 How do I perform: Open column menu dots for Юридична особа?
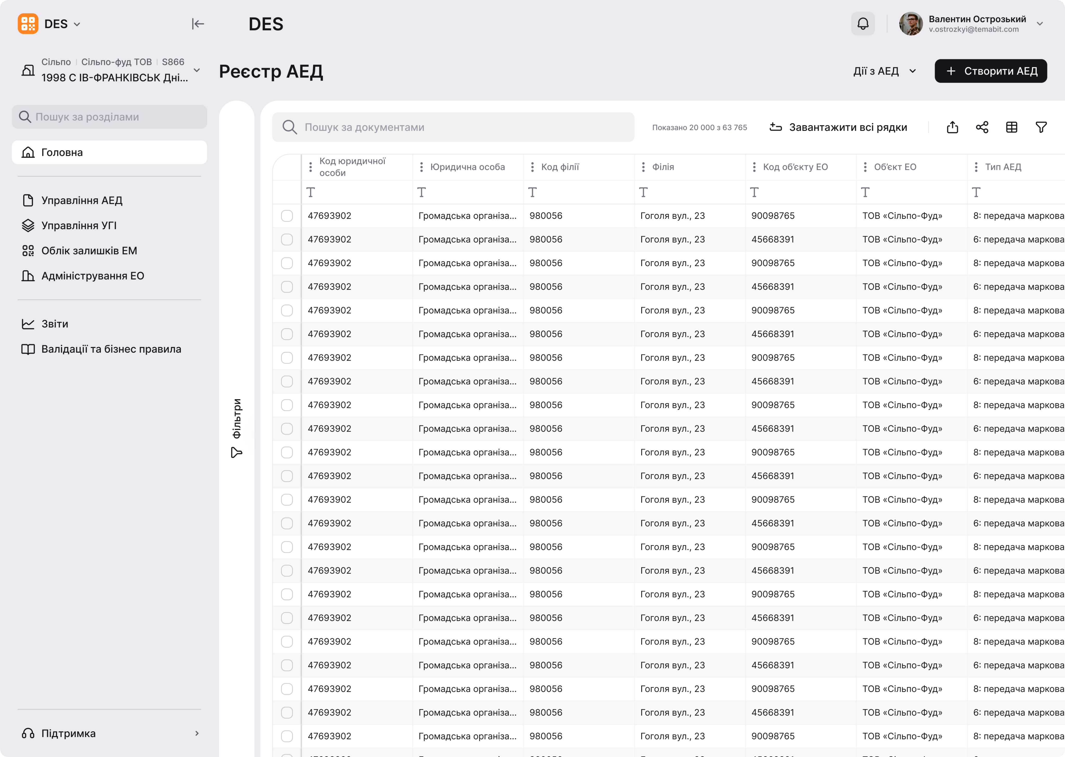pyautogui.click(x=421, y=167)
